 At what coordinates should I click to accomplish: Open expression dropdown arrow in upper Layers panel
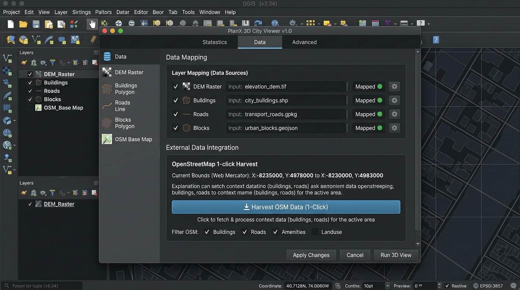[68, 63]
